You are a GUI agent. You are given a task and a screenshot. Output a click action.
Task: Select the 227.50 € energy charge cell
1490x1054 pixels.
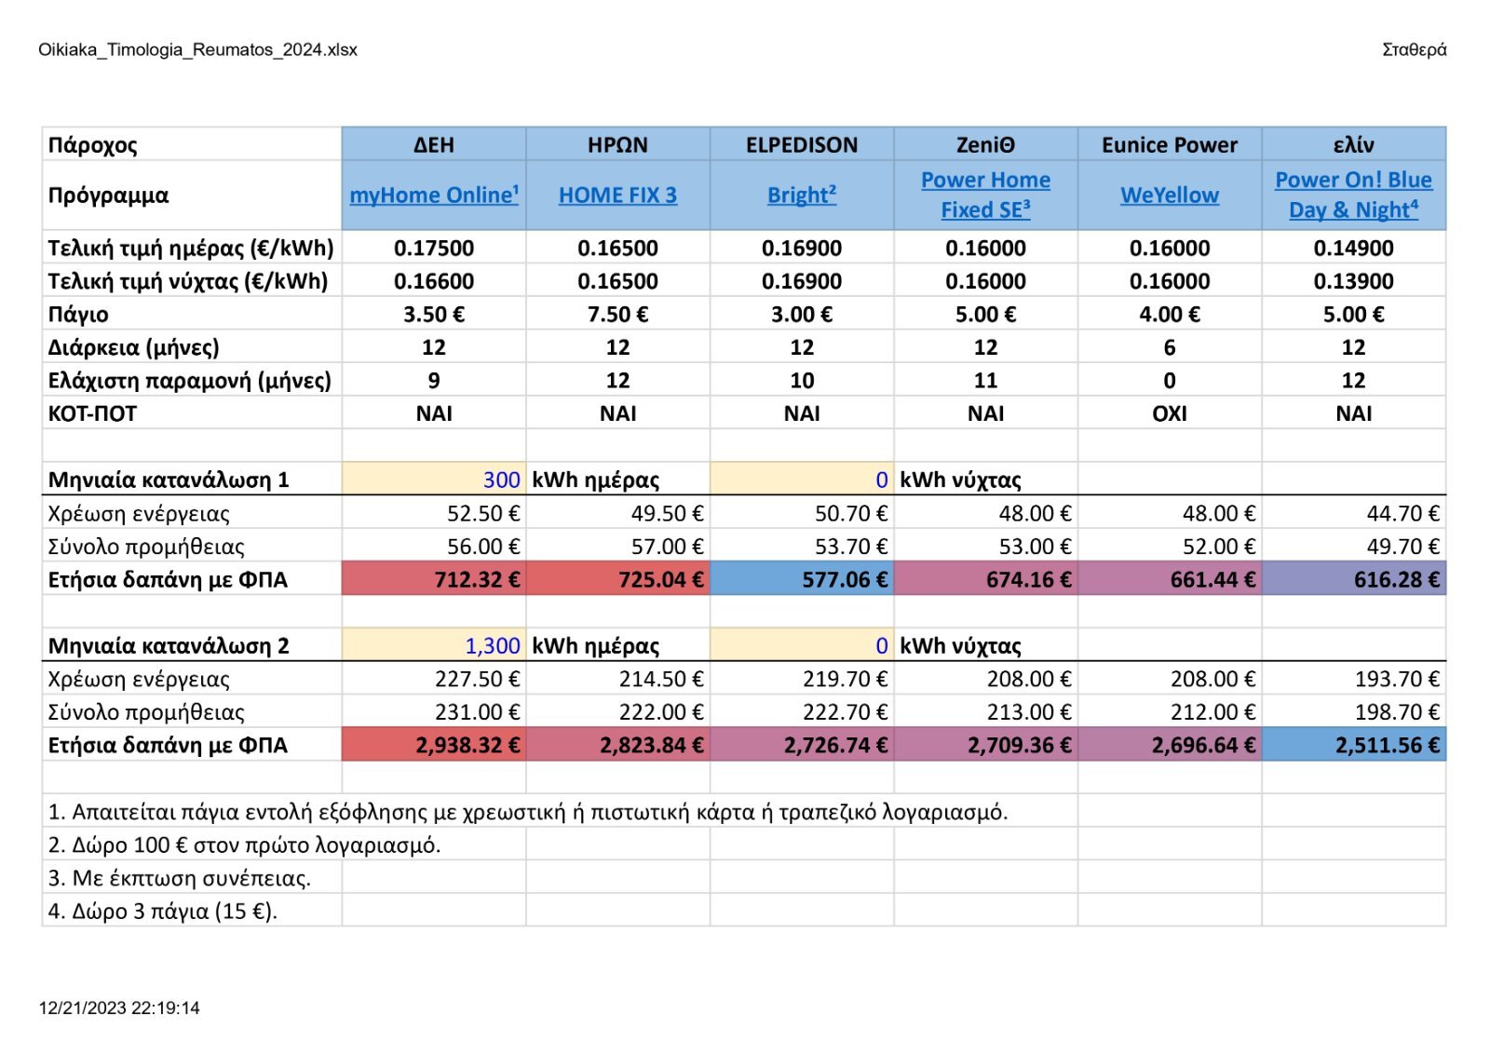click(x=434, y=678)
